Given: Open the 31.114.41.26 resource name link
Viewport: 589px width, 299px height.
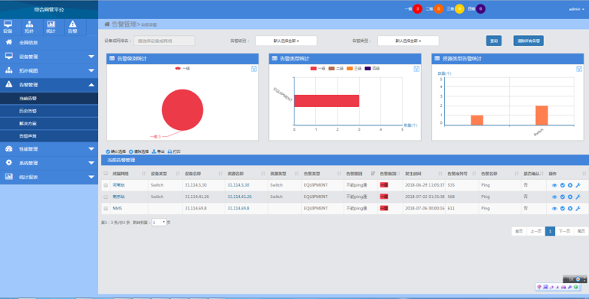Looking at the screenshot, I should point(239,197).
